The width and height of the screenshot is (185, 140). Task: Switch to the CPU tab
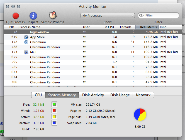[38, 95]
